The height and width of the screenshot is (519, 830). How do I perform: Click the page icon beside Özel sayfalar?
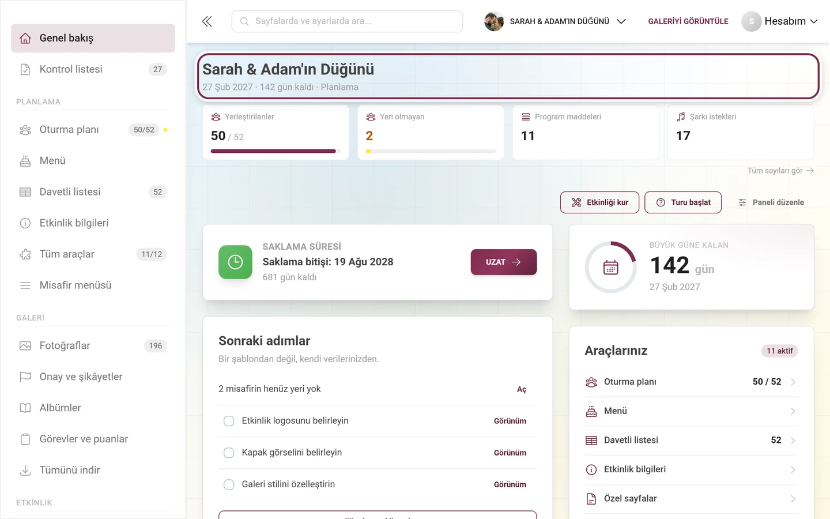[591, 499]
